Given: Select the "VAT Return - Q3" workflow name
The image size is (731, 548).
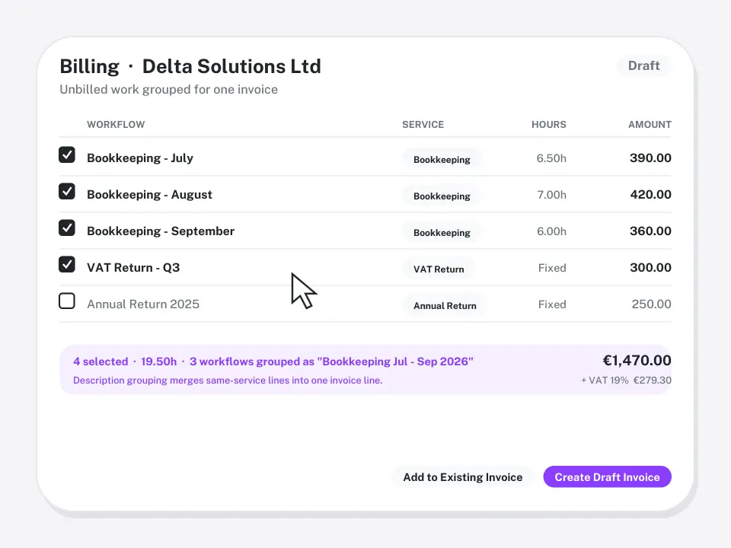Looking at the screenshot, I should click(x=133, y=267).
